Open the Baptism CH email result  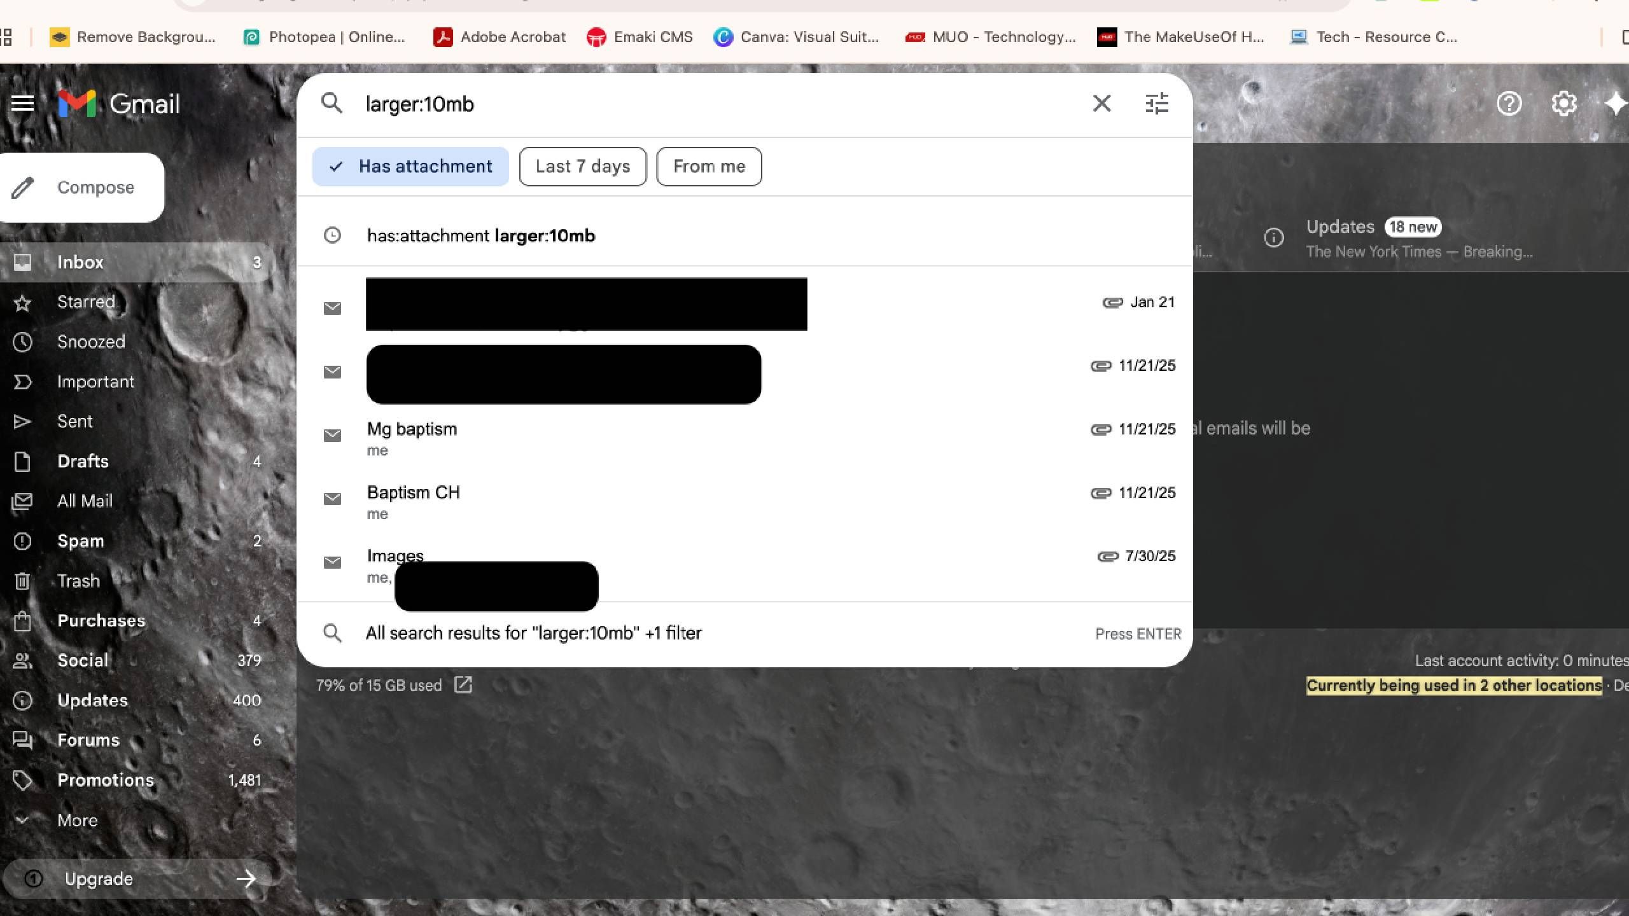[x=745, y=502]
